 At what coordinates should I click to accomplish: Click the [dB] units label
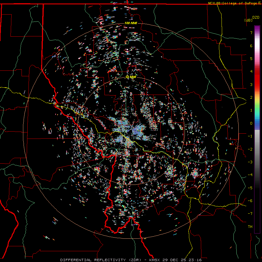coord(249,20)
